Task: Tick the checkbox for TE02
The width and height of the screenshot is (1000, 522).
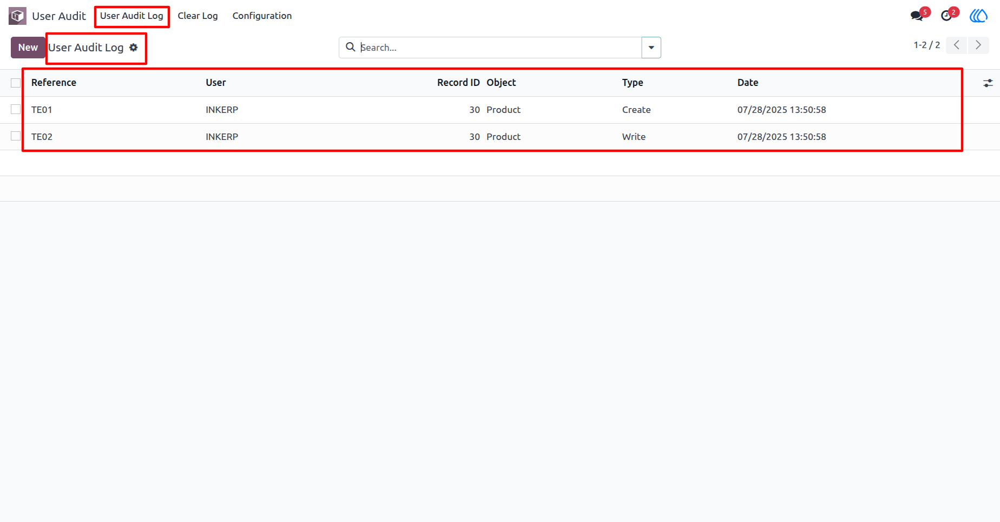Action: (16, 136)
